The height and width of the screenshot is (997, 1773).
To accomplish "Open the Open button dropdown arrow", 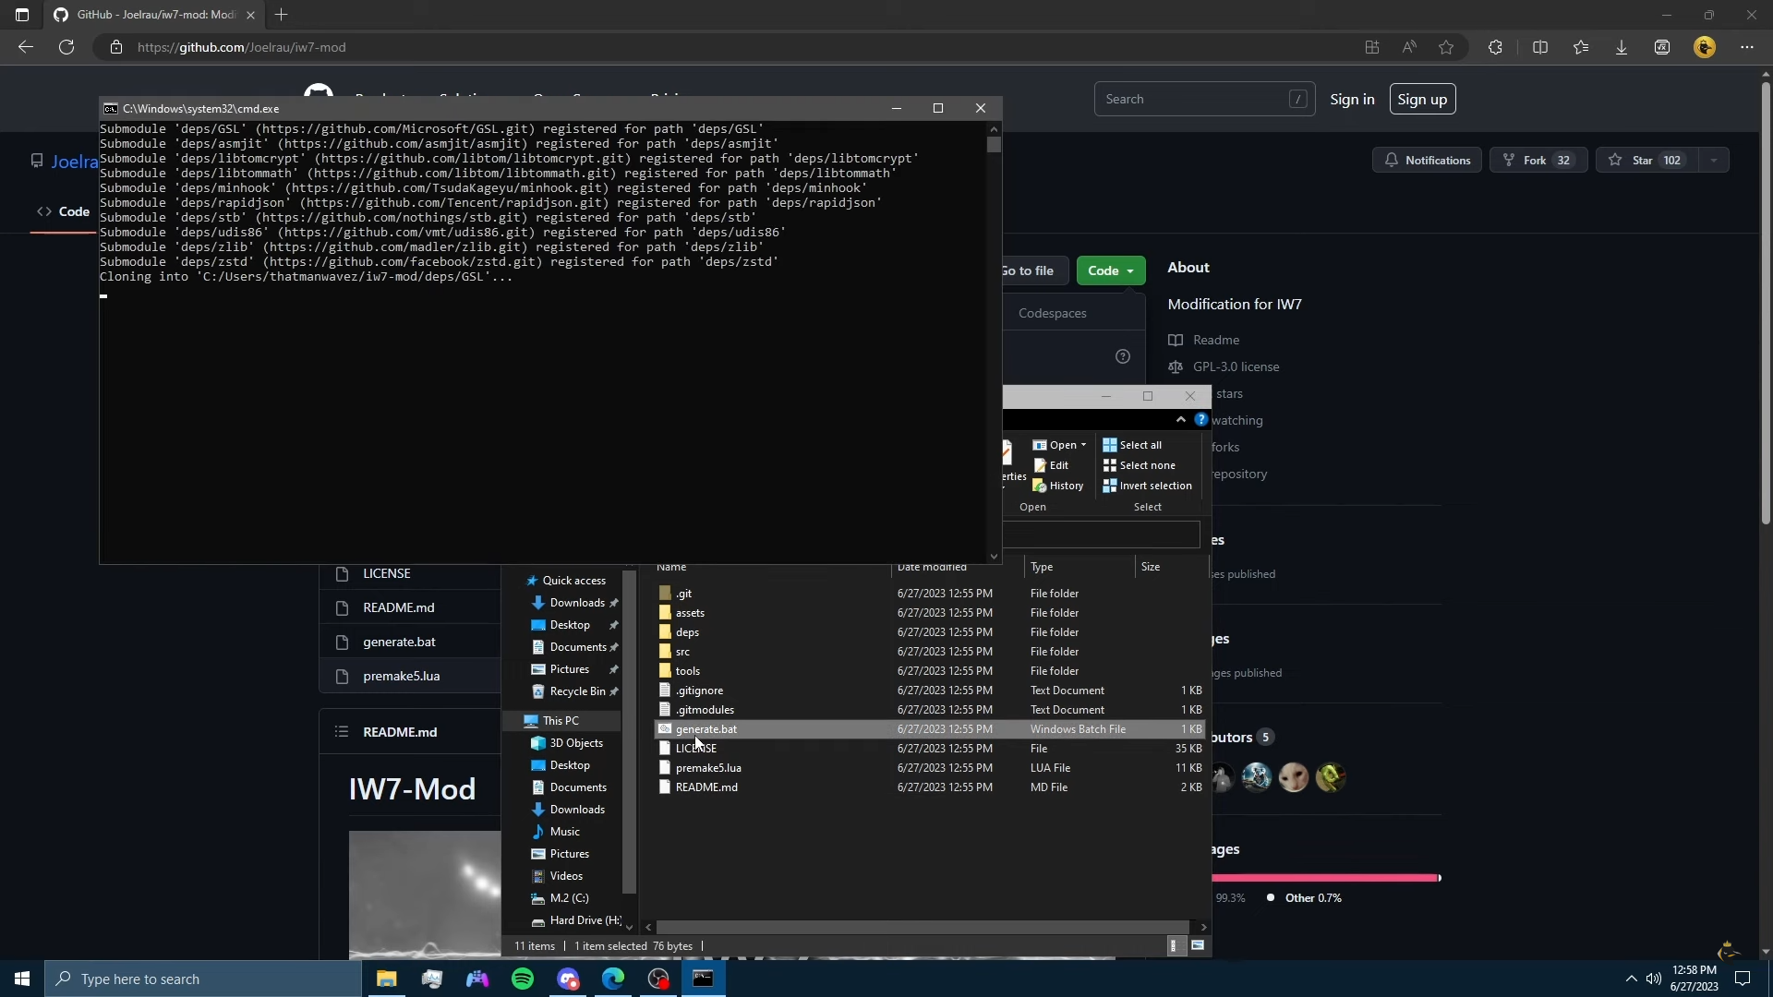I will click(1083, 445).
